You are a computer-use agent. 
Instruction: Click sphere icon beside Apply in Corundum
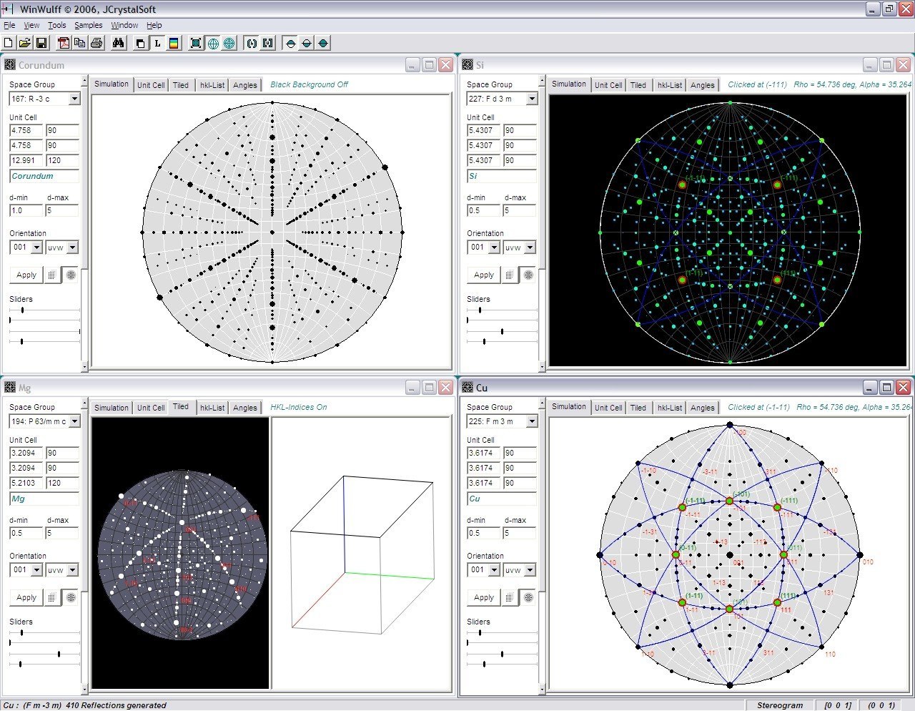(71, 275)
